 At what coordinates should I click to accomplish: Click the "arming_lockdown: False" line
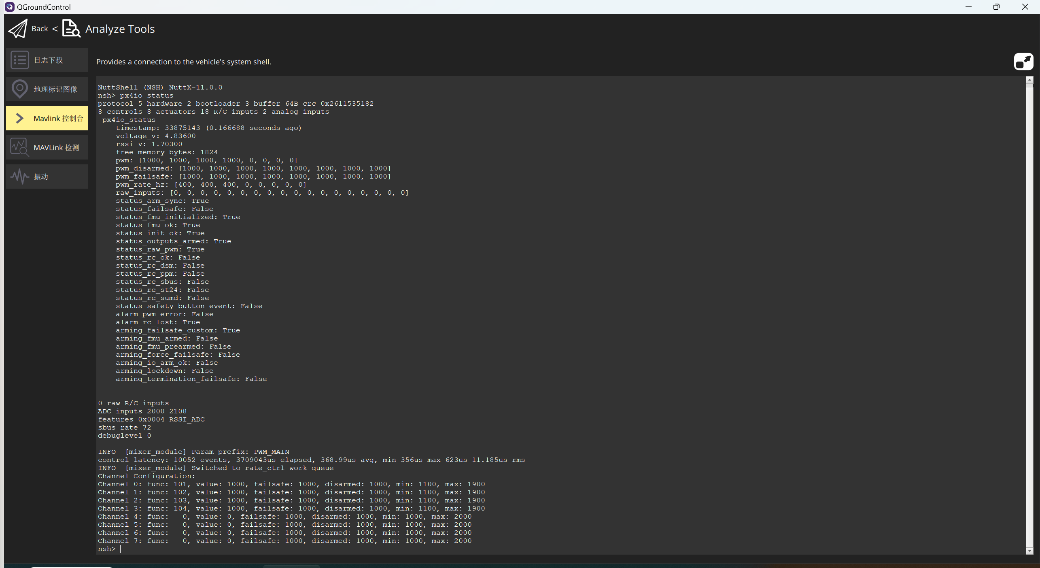click(165, 371)
